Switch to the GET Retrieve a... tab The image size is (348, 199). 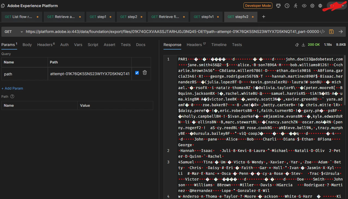(64, 17)
